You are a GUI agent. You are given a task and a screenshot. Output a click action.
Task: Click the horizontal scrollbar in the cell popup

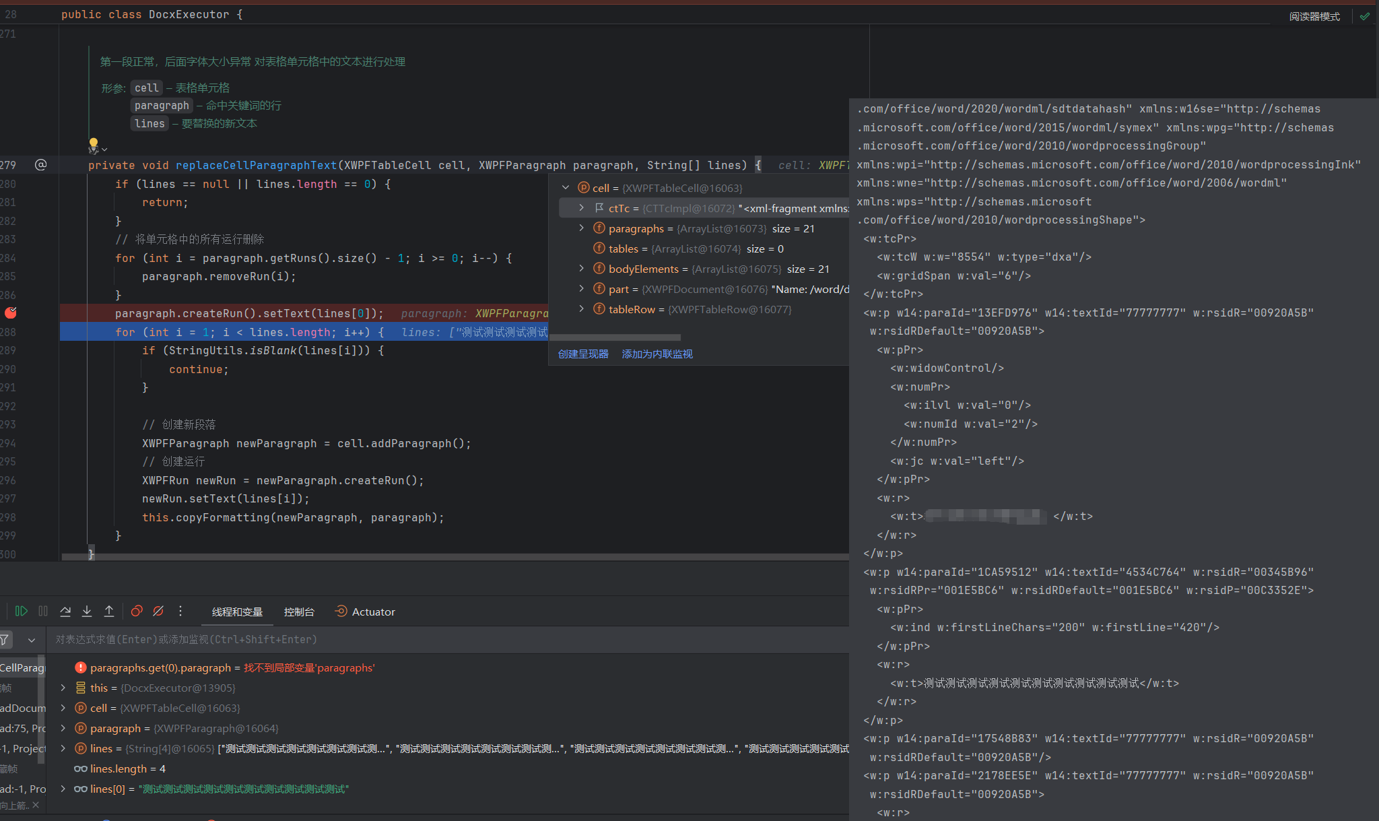615,337
